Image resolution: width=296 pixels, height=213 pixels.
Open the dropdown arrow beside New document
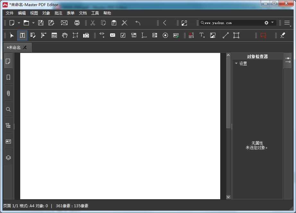coord(19,23)
